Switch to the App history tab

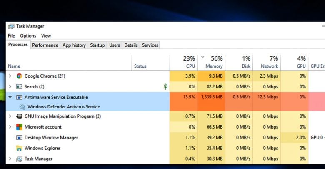click(74, 45)
